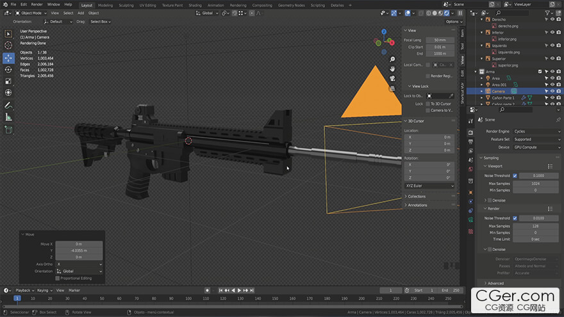Open XYZ Euler rotation mode dropdown

tap(429, 186)
